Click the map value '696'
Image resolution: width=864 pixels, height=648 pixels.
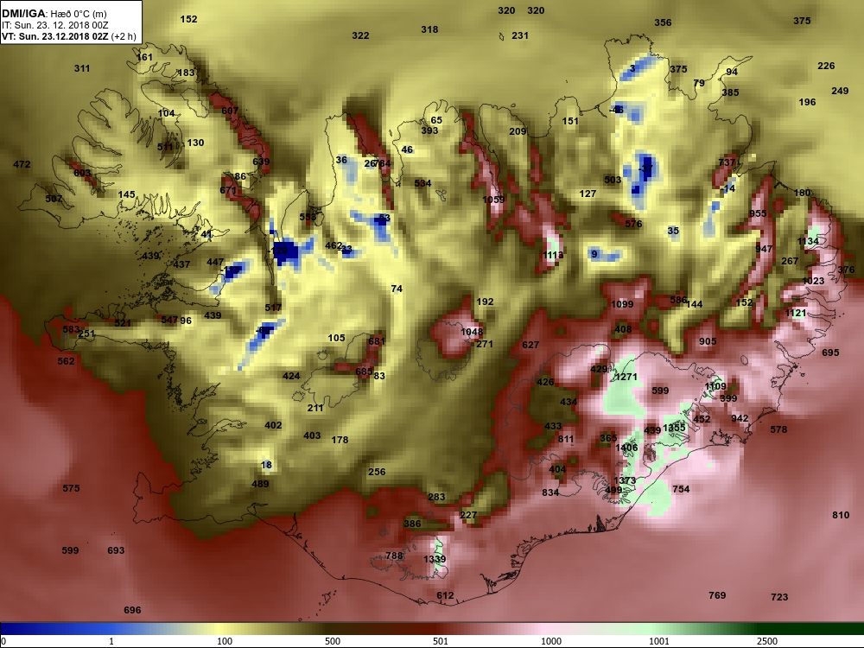[x=132, y=610]
